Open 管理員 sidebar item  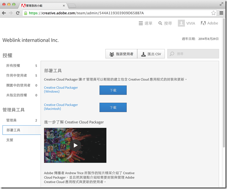(x=21, y=120)
